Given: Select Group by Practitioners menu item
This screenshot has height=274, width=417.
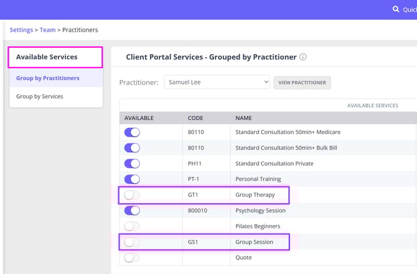Looking at the screenshot, I should (x=48, y=78).
